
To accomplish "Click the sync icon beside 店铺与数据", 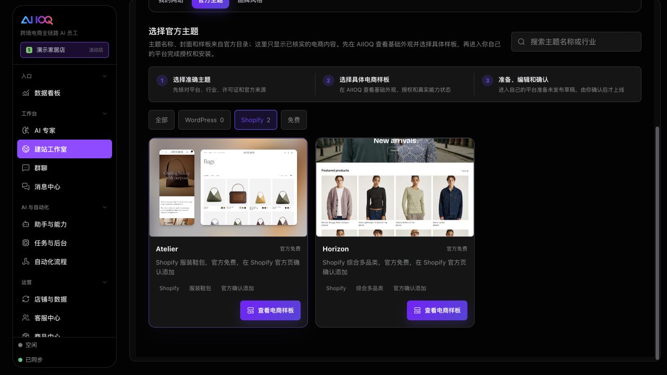I will (x=26, y=299).
